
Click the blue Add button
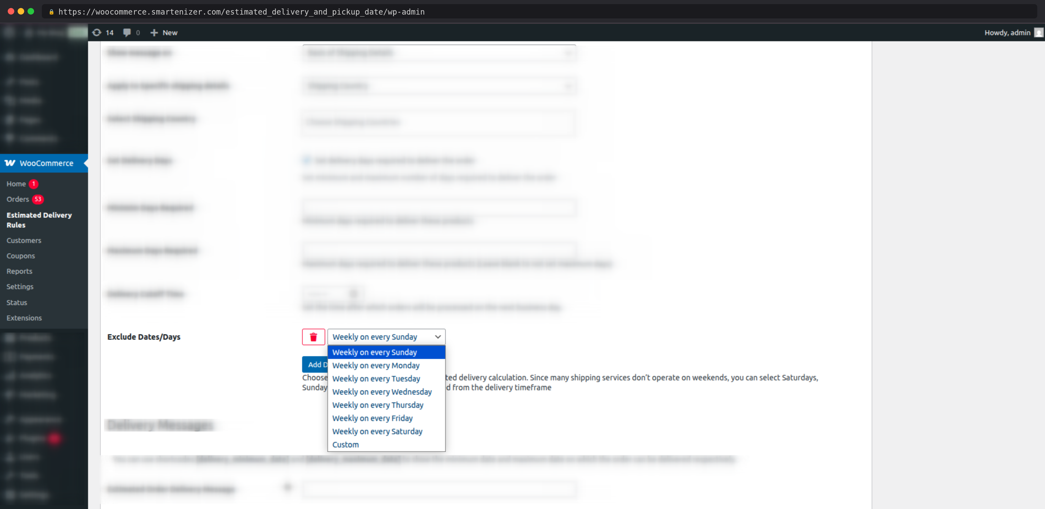click(x=315, y=364)
